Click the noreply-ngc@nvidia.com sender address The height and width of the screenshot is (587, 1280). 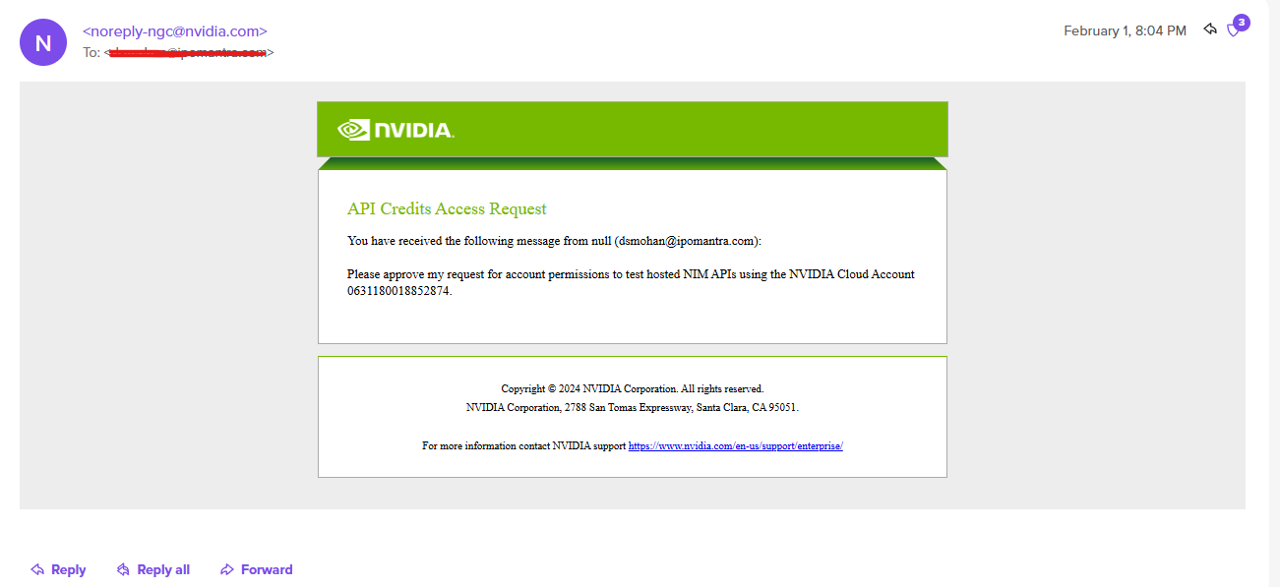coord(175,31)
